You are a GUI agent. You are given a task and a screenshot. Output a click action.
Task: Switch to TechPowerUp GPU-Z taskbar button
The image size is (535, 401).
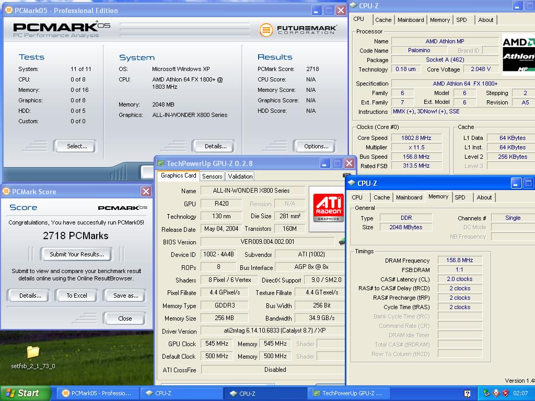(348, 393)
